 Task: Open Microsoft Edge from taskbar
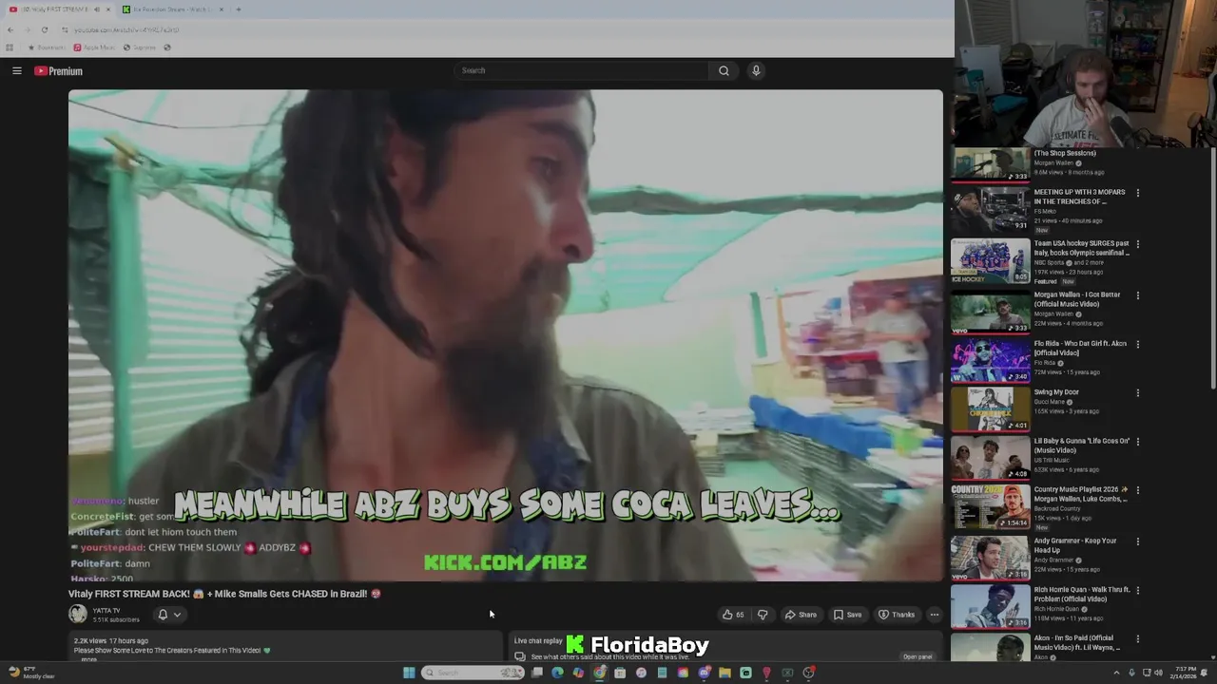[557, 673]
